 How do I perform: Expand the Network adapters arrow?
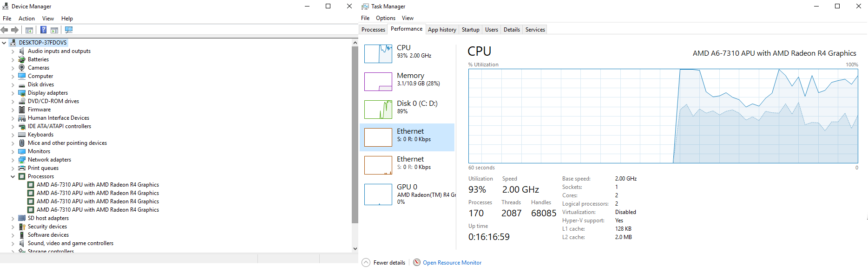point(13,160)
